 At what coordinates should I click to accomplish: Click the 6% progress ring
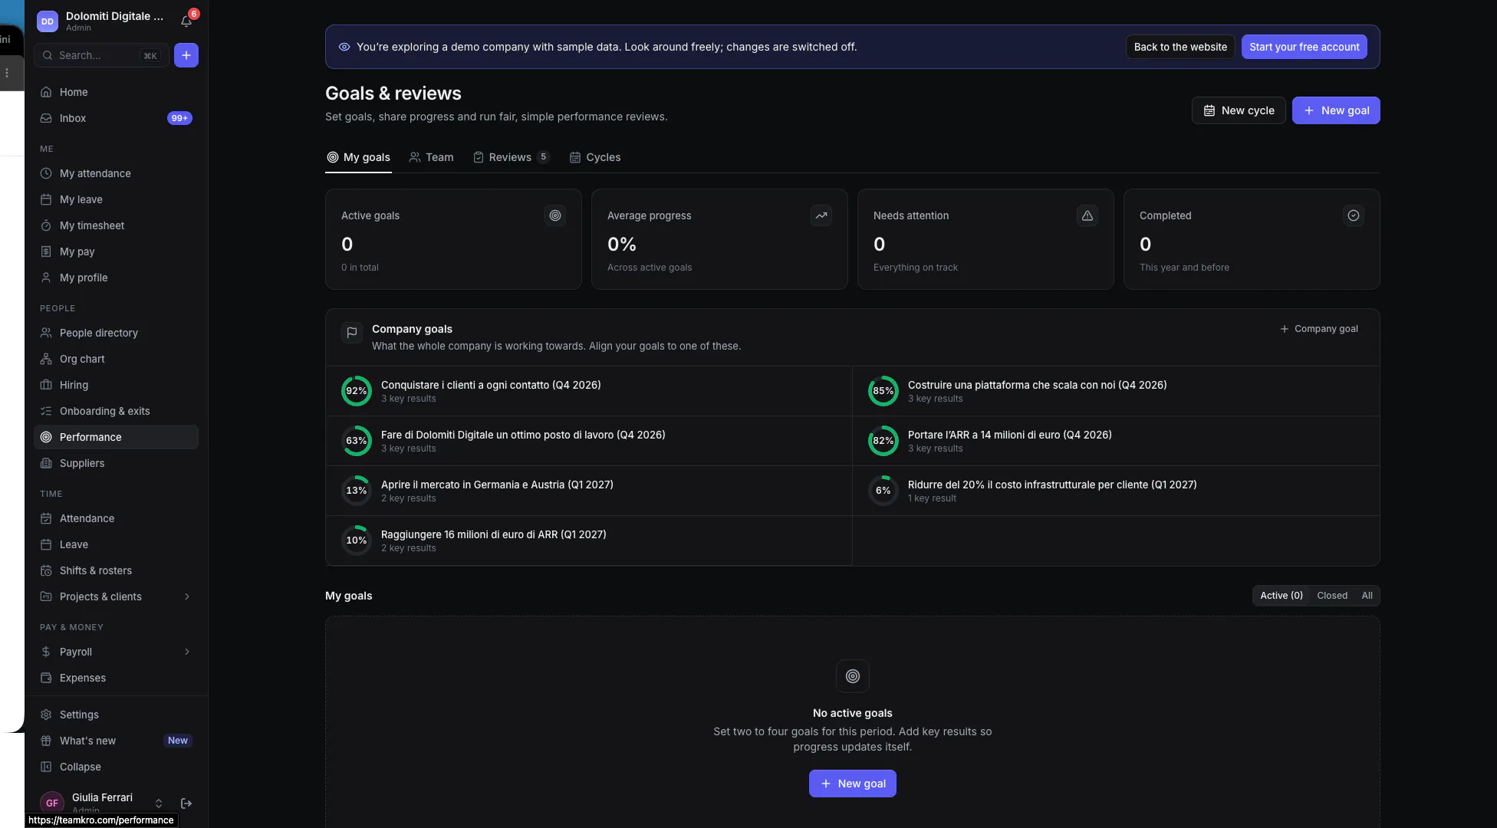coord(883,491)
